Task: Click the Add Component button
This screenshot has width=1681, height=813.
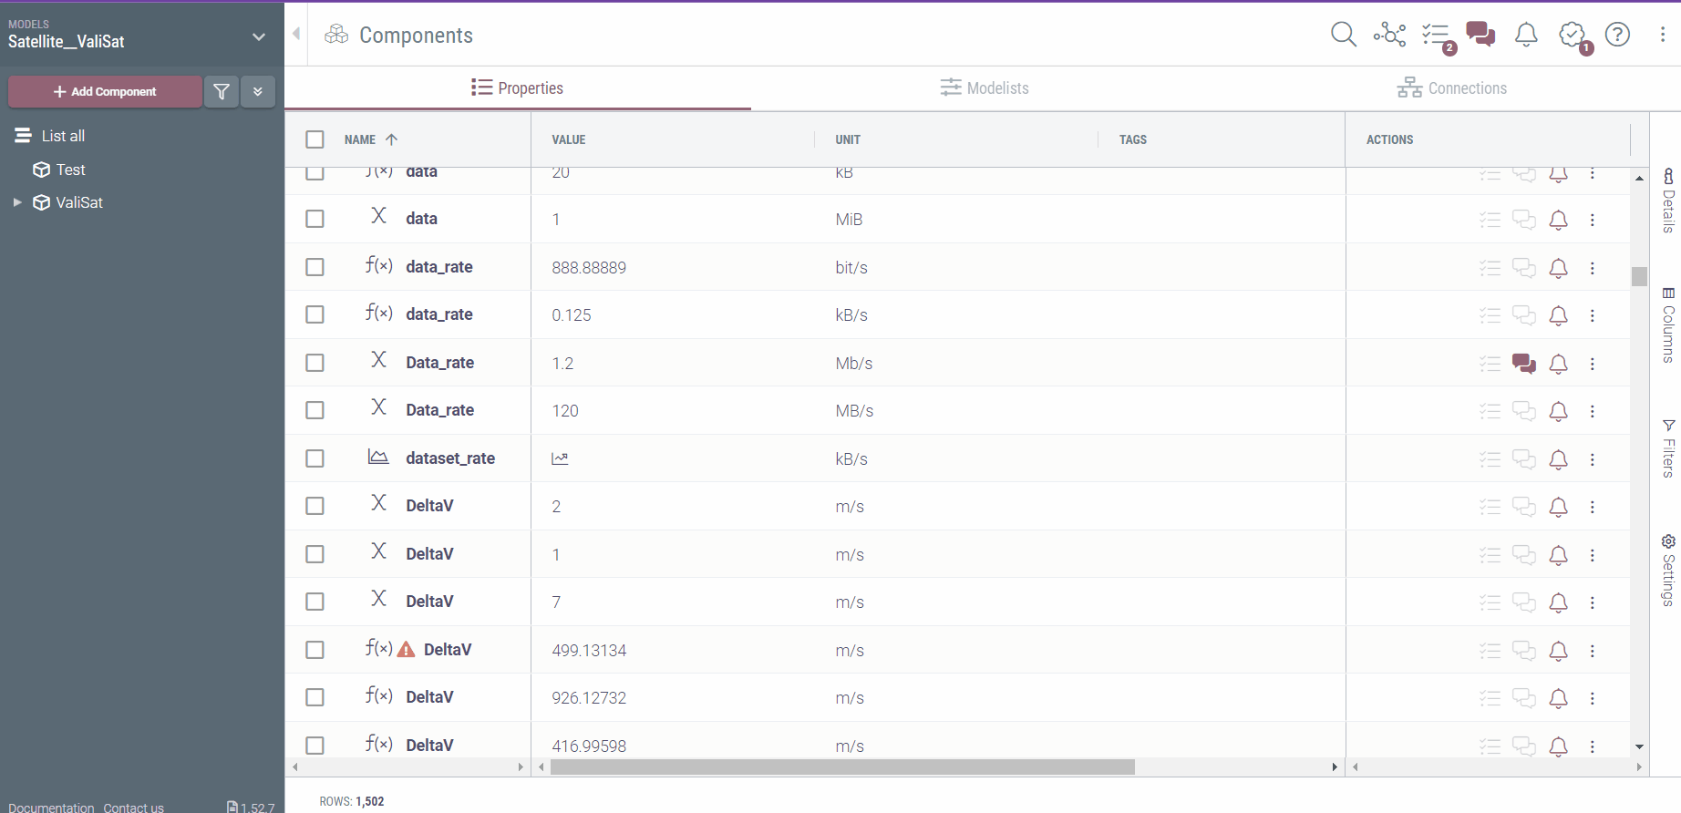Action: pos(106,91)
